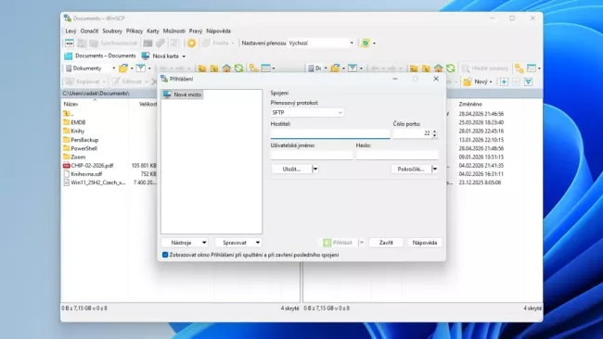Click the right panel filter funnel icon
The height and width of the screenshot is (339, 603).
point(353,69)
